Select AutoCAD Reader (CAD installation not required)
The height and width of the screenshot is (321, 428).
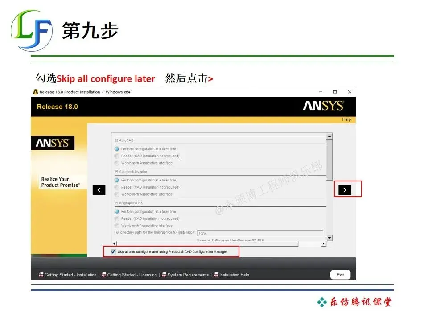click(117, 156)
